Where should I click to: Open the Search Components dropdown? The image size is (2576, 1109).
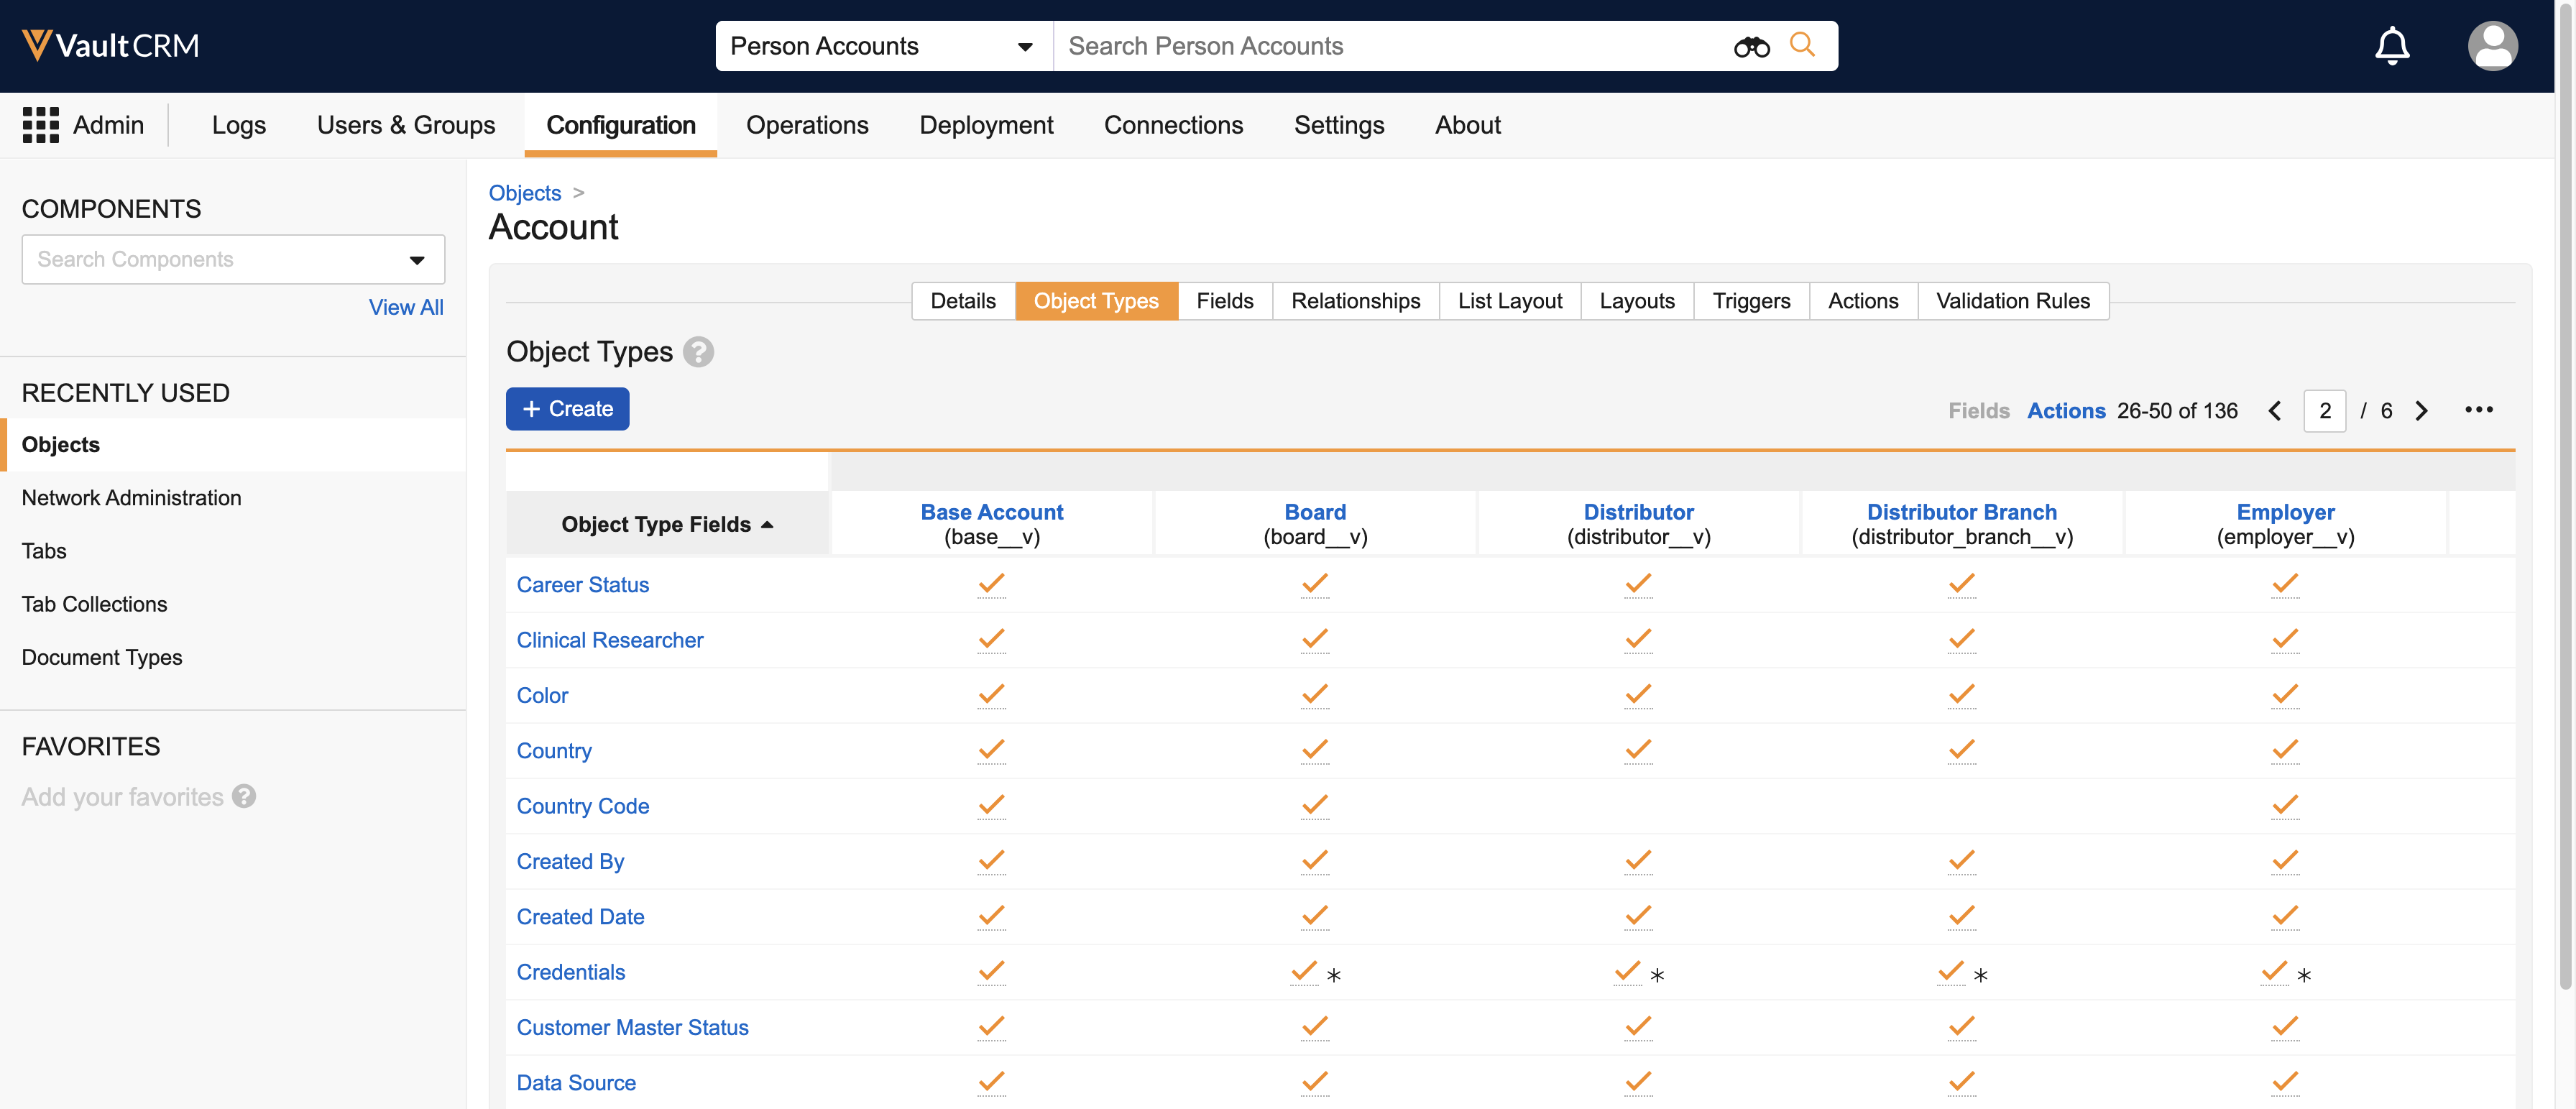(416, 260)
